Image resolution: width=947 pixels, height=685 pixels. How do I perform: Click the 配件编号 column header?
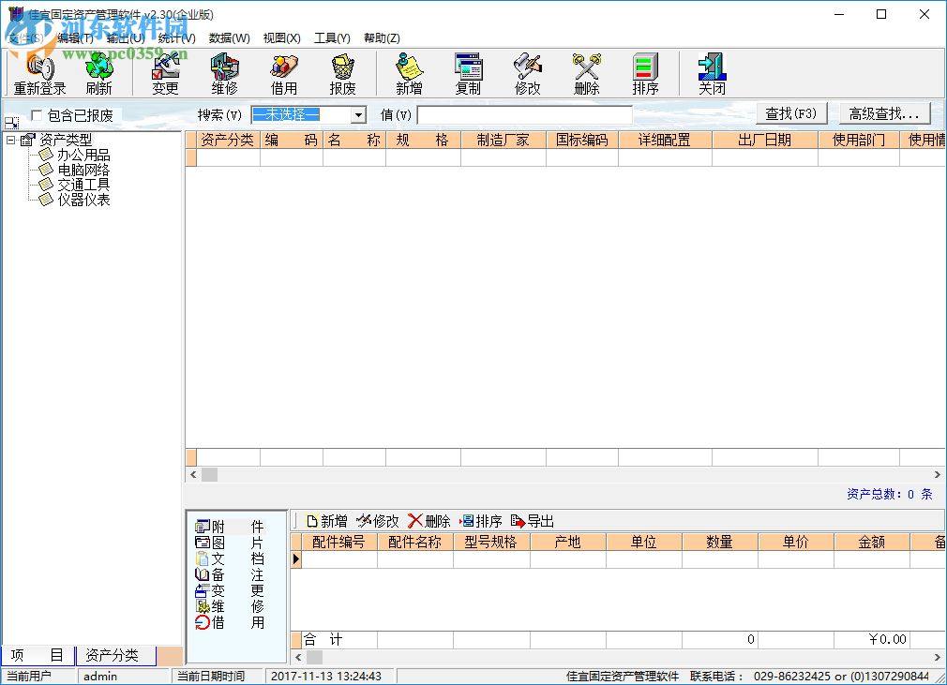(x=338, y=542)
